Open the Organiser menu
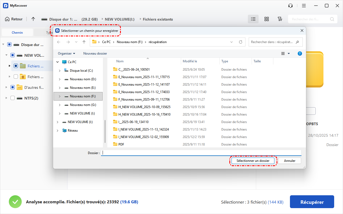Screen dimensions: 343x214 point(66,53)
